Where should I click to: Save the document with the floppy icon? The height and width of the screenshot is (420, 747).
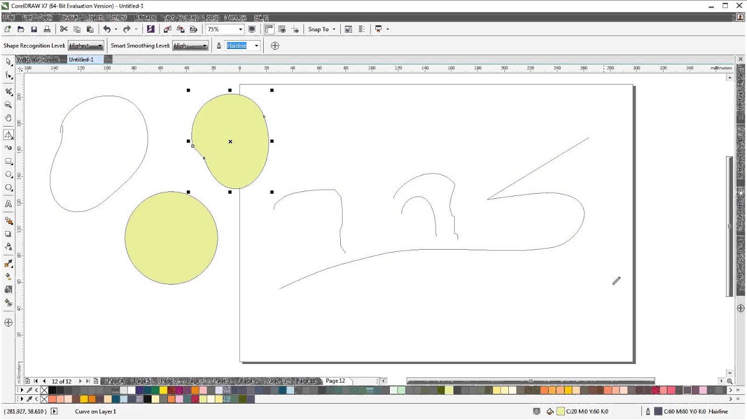[x=34, y=29]
